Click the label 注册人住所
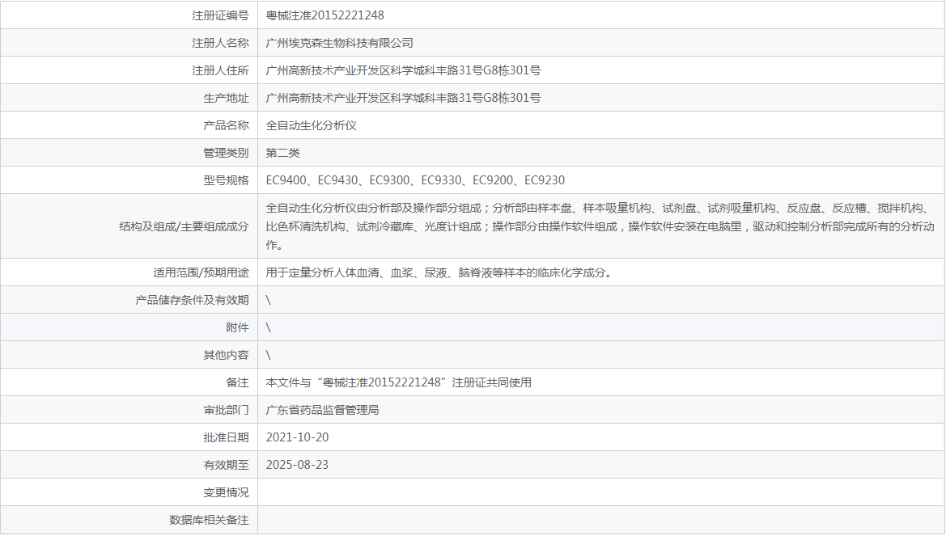Screen dimensions: 946x536 pyautogui.click(x=220, y=70)
